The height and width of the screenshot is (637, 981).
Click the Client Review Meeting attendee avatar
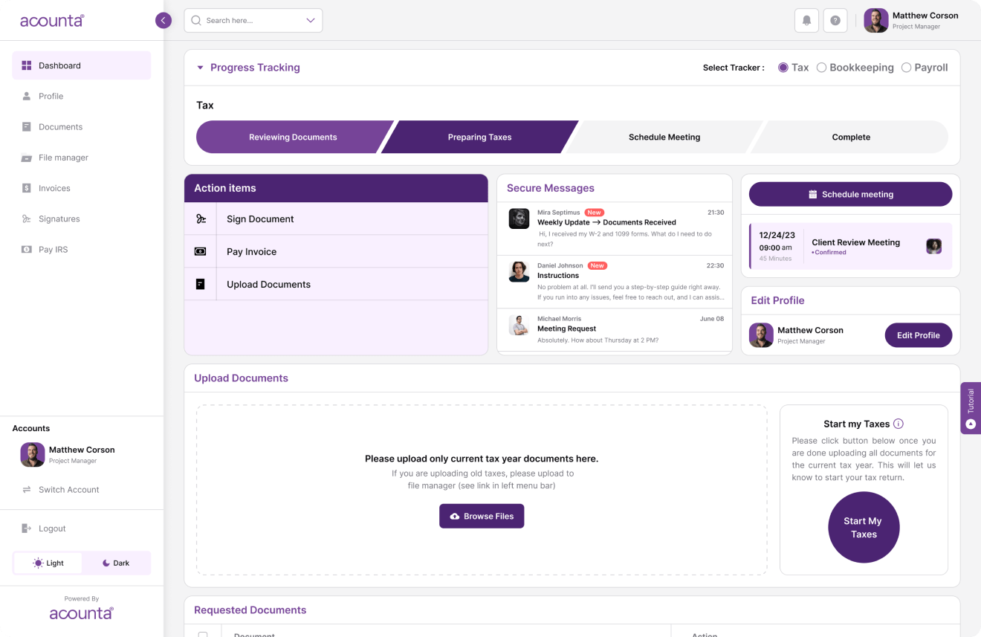[934, 246]
